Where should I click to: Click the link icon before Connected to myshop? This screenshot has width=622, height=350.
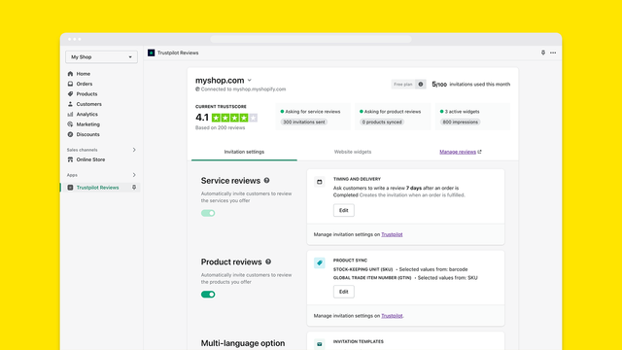pyautogui.click(x=197, y=89)
